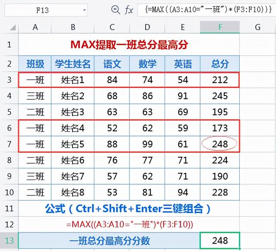The width and height of the screenshot is (276, 251).
Task: Select column G header
Action: 257,27
